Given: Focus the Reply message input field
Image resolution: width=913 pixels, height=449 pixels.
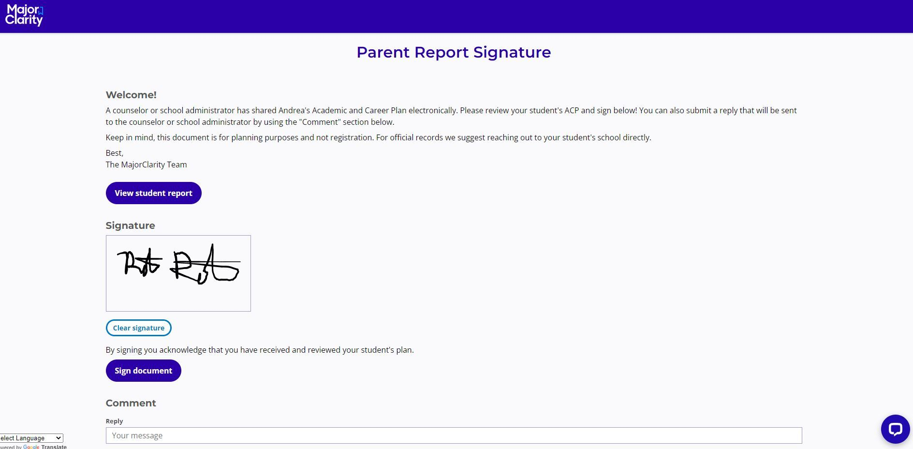Looking at the screenshot, I should (454, 435).
